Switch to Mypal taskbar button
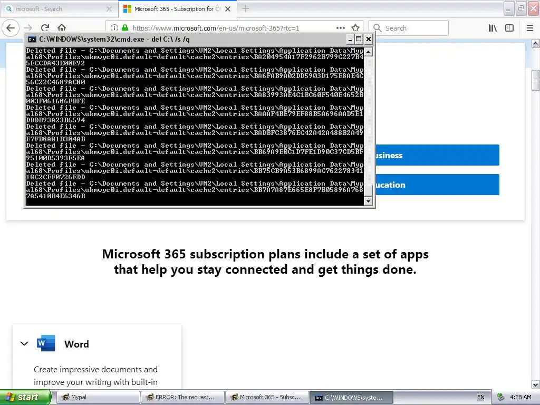540x405 pixels. (x=98, y=397)
